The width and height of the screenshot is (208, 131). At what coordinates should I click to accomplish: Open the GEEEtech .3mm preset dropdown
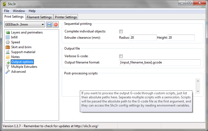25,25
